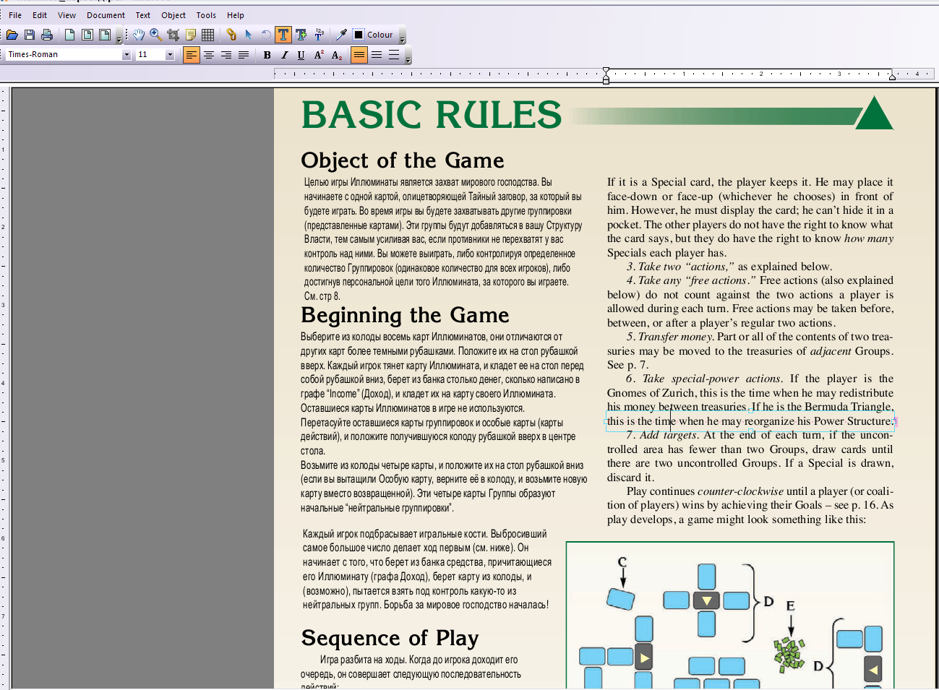This screenshot has width=939, height=690.
Task: Open the Edit menu
Action: [40, 15]
